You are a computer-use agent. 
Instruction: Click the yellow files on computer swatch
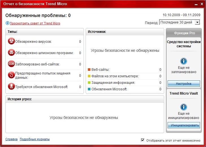tap(89, 76)
